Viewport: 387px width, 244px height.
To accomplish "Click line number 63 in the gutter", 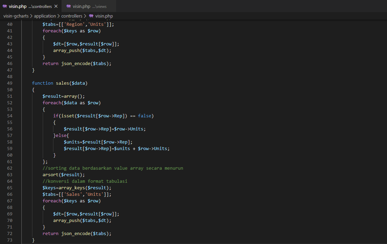I will click(10, 175).
